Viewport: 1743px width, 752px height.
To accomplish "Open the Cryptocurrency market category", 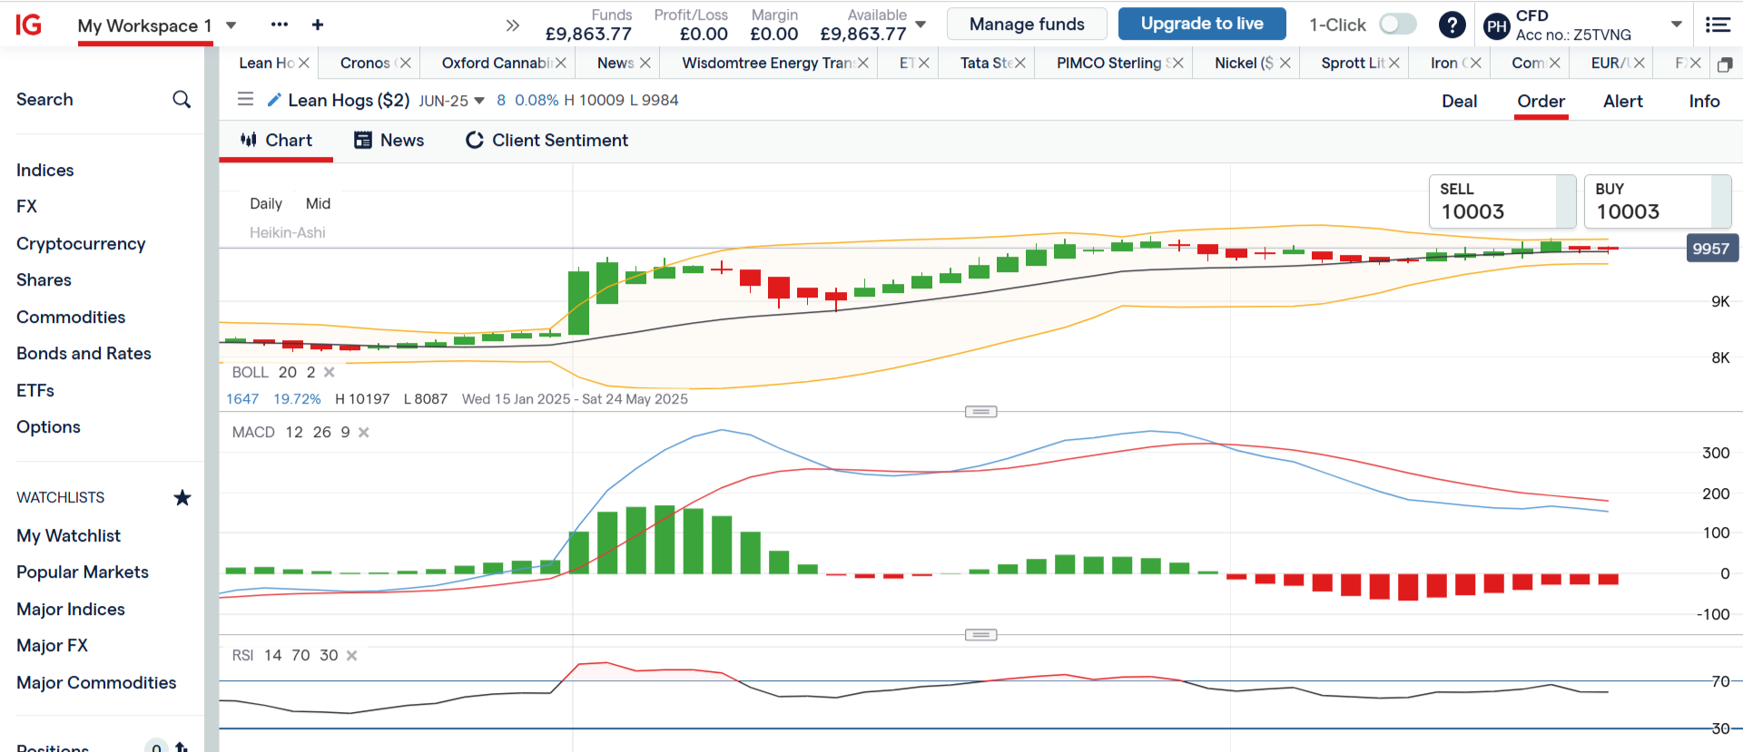I will point(81,244).
